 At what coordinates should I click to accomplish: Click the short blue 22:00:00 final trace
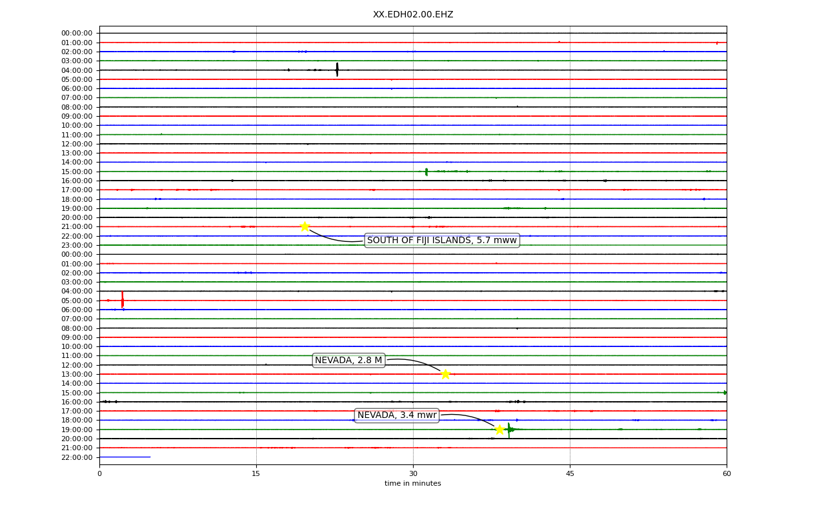(125, 457)
